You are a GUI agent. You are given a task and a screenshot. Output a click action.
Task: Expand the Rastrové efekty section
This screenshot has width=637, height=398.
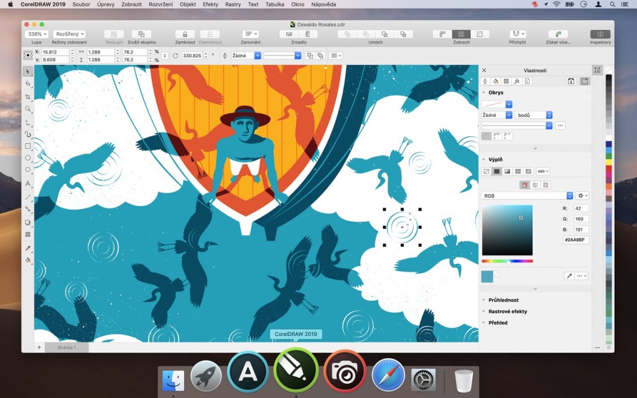click(x=484, y=312)
